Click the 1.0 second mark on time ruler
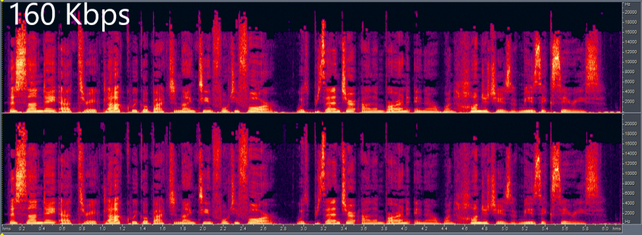Image resolution: width=642 pixels, height=235 pixels. coord(102,228)
